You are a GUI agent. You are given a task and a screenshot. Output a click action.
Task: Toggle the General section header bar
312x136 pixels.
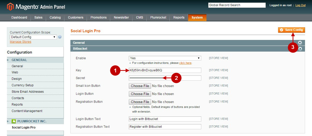pyautogui.click(x=188, y=43)
